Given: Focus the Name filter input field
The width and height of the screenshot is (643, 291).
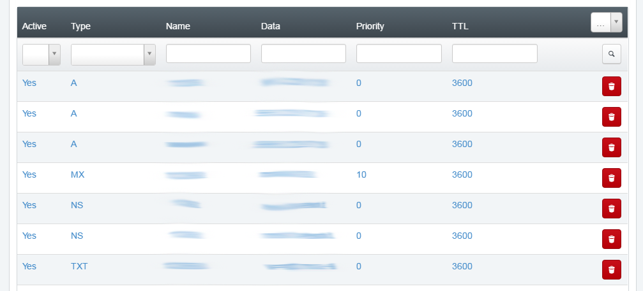Looking at the screenshot, I should point(208,53).
